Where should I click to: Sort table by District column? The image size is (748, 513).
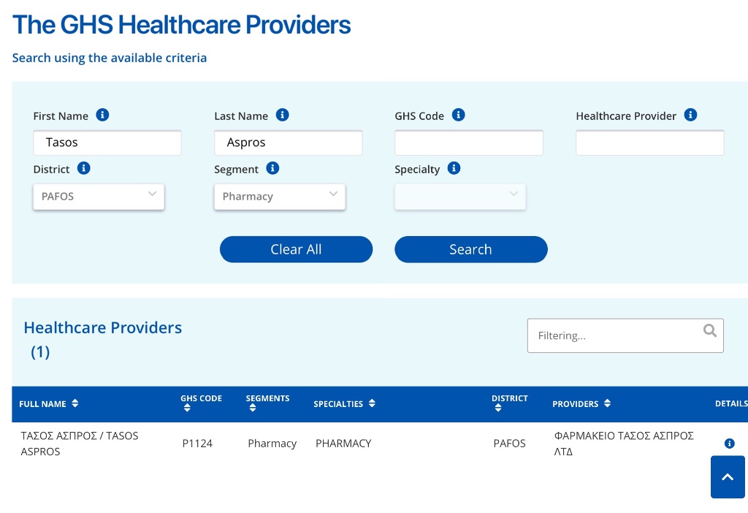coord(498,408)
